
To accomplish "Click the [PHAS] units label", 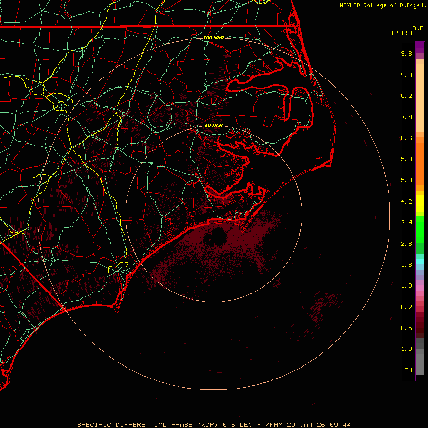I will pos(402,33).
